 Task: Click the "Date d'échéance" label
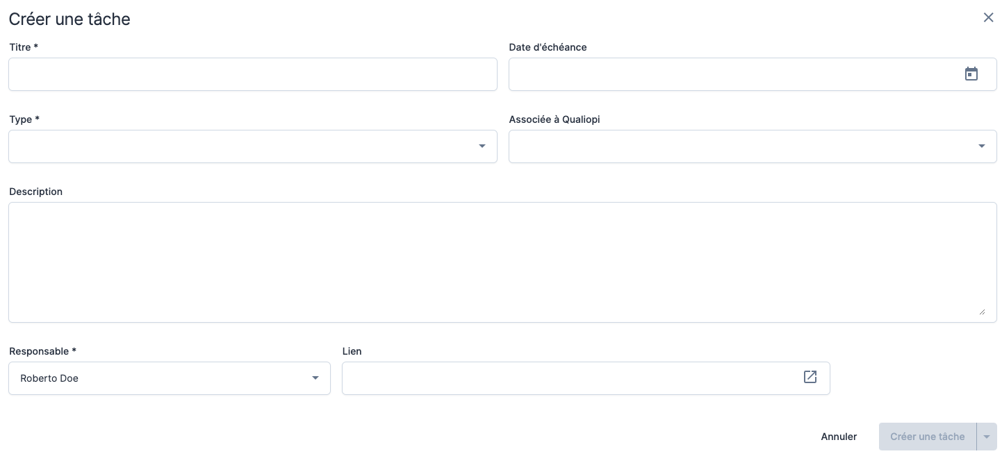548,47
